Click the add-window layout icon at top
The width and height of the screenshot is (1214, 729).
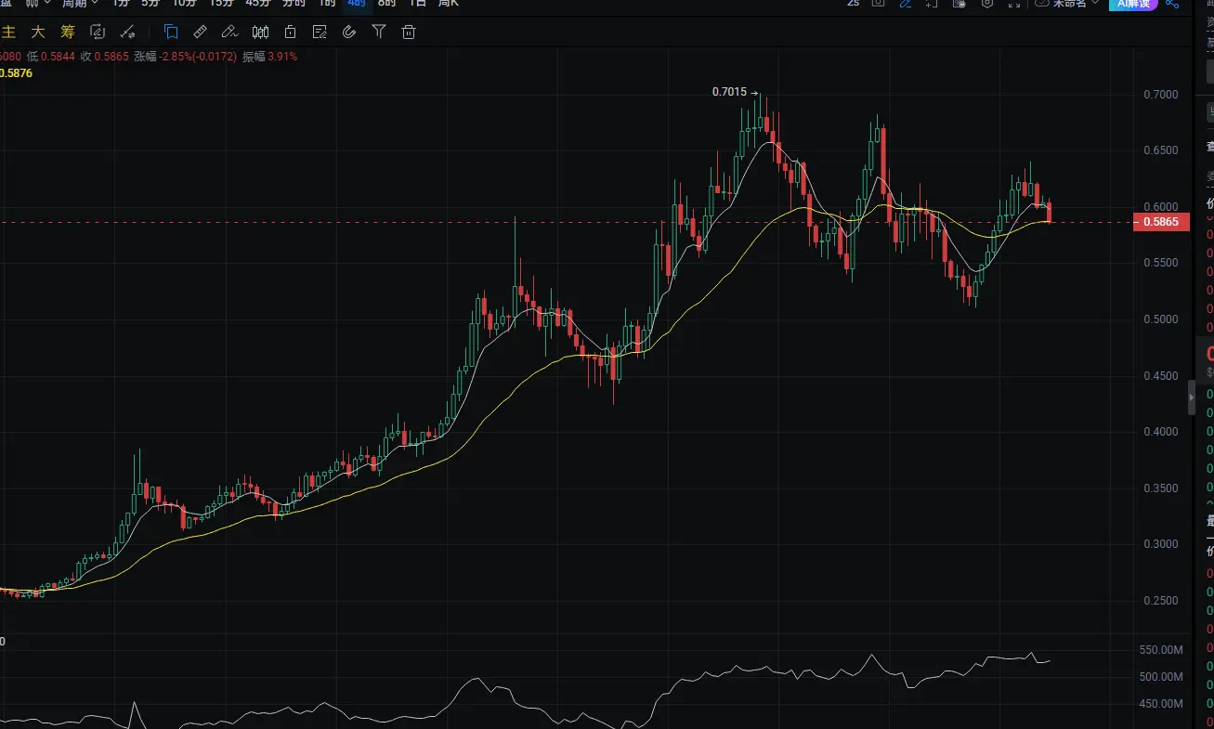933,3
